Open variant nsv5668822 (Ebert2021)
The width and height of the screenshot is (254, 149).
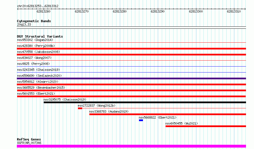click(158, 117)
